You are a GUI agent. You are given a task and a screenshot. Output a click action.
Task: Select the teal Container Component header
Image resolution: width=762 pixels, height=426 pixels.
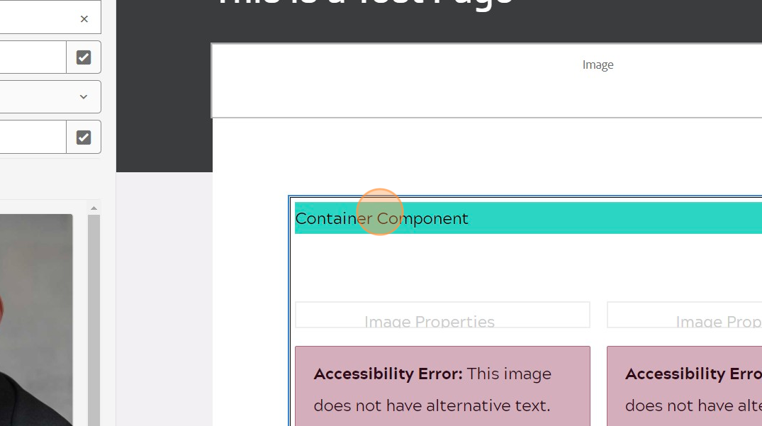point(528,218)
